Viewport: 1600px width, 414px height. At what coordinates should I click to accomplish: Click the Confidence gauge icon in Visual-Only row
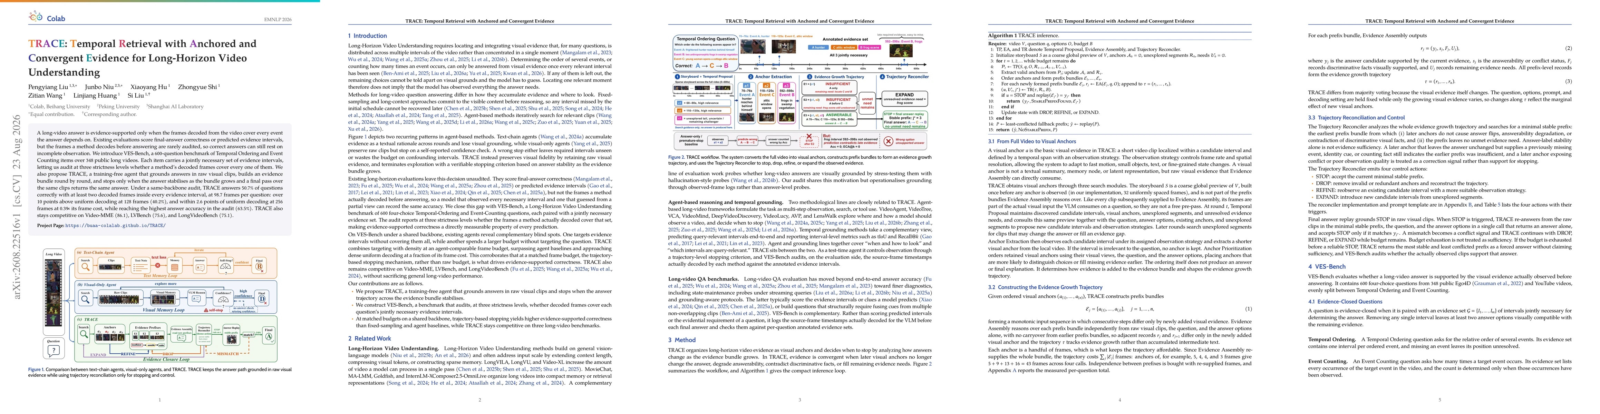click(x=224, y=299)
